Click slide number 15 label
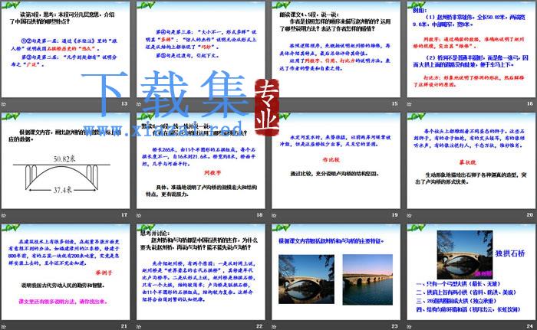Image resolution: width=537 pixels, height=330 pixels. (394, 103)
